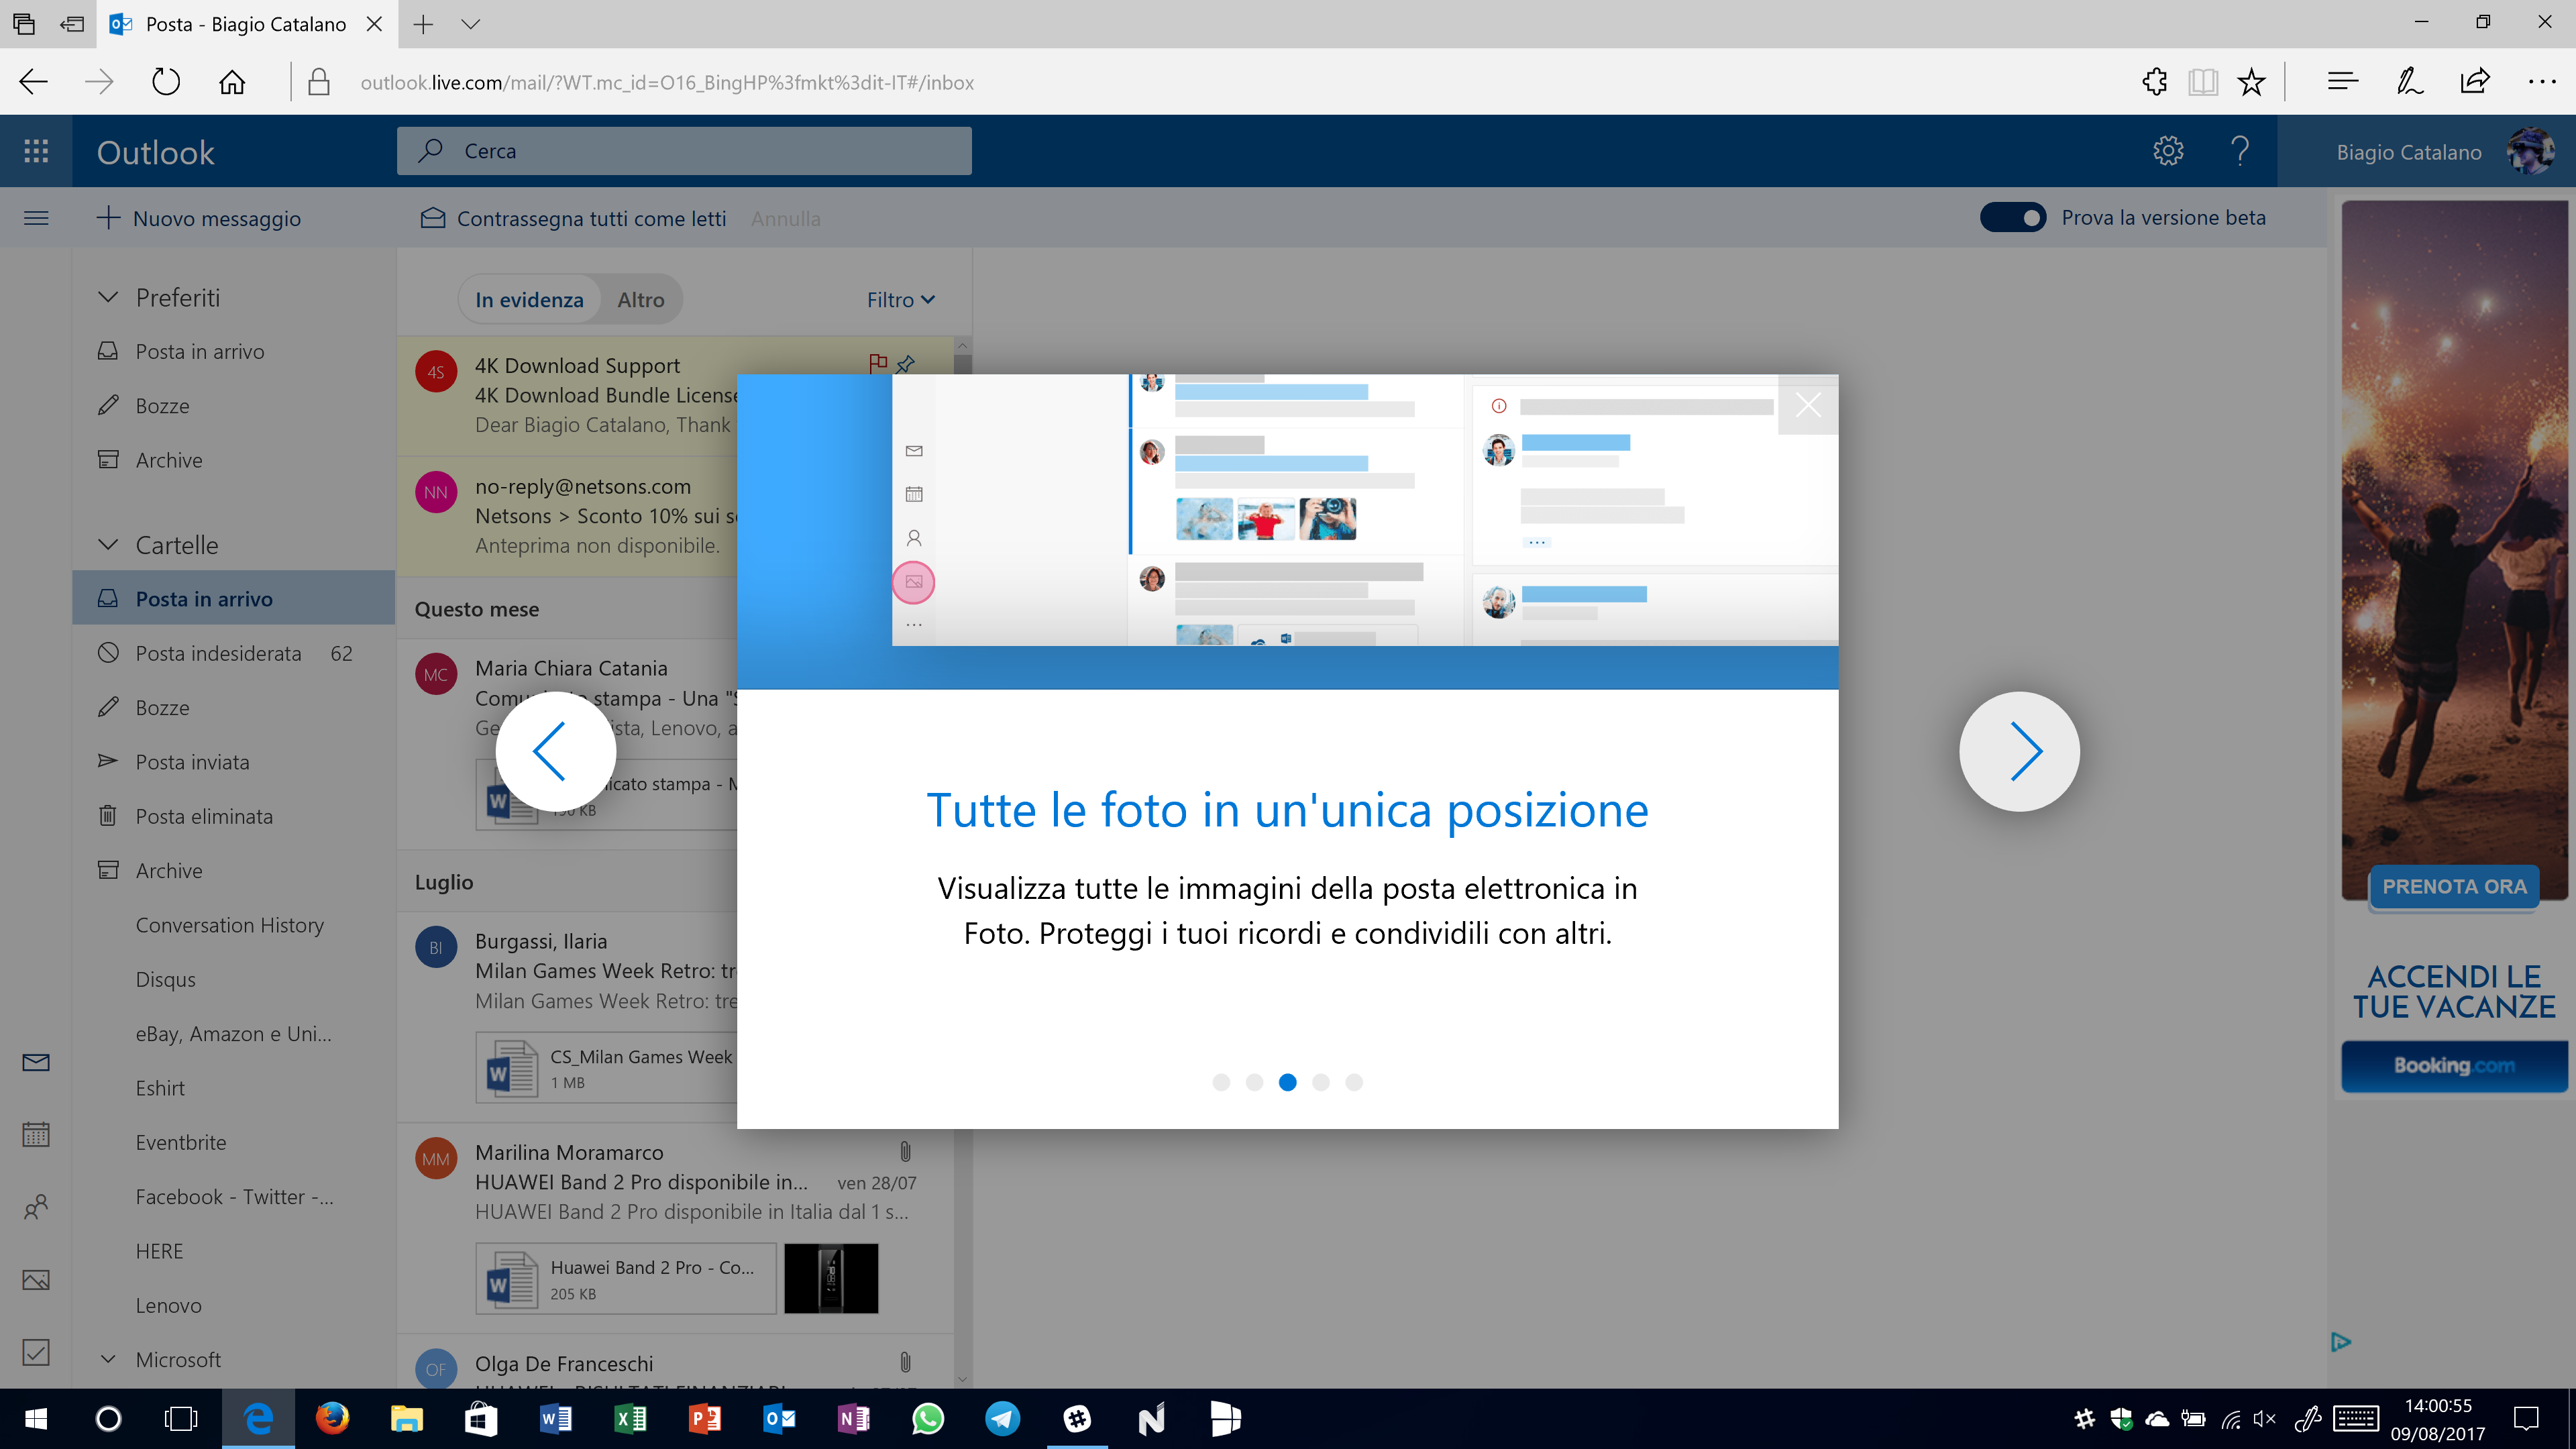
Task: Open Telegram from the taskbar
Action: [x=1002, y=1418]
